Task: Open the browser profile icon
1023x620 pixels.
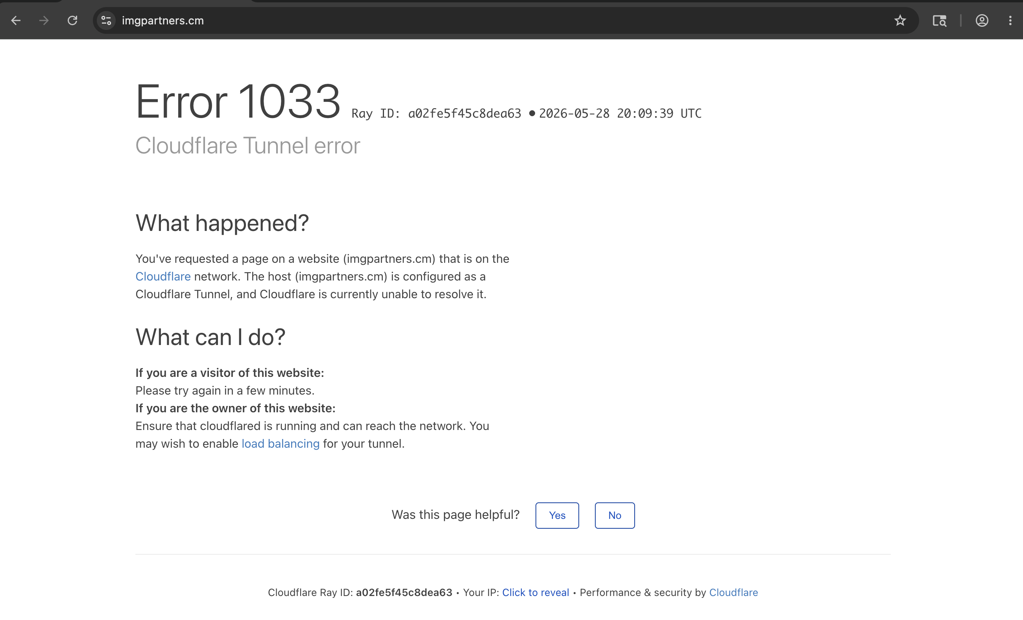Action: click(982, 20)
